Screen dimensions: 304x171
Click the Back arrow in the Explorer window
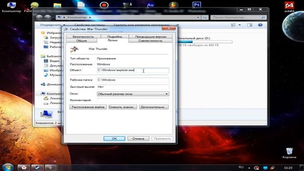39,17
